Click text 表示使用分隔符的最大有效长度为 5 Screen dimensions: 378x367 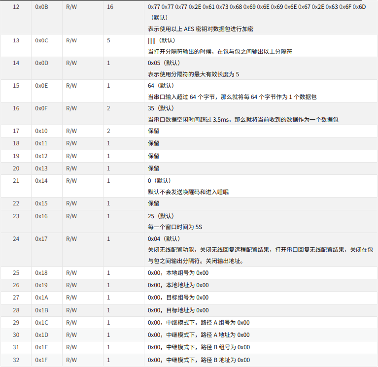click(x=193, y=74)
